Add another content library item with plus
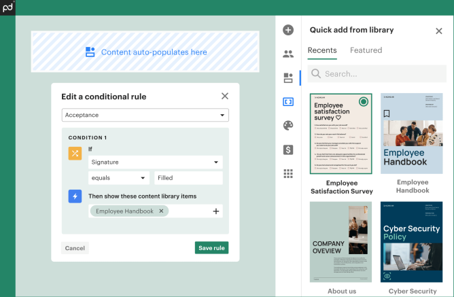 [216, 211]
